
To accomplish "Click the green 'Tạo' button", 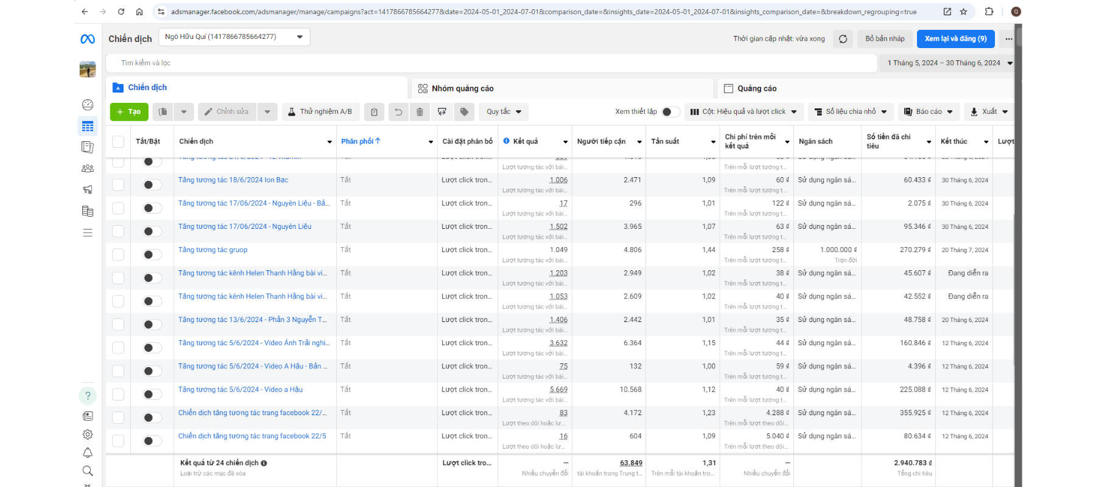I will pyautogui.click(x=128, y=112).
